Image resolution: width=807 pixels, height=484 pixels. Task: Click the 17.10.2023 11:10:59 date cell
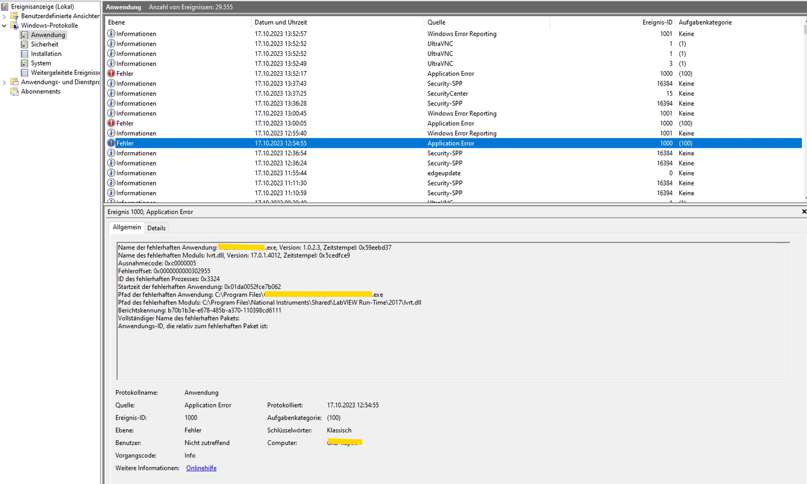pyautogui.click(x=281, y=193)
